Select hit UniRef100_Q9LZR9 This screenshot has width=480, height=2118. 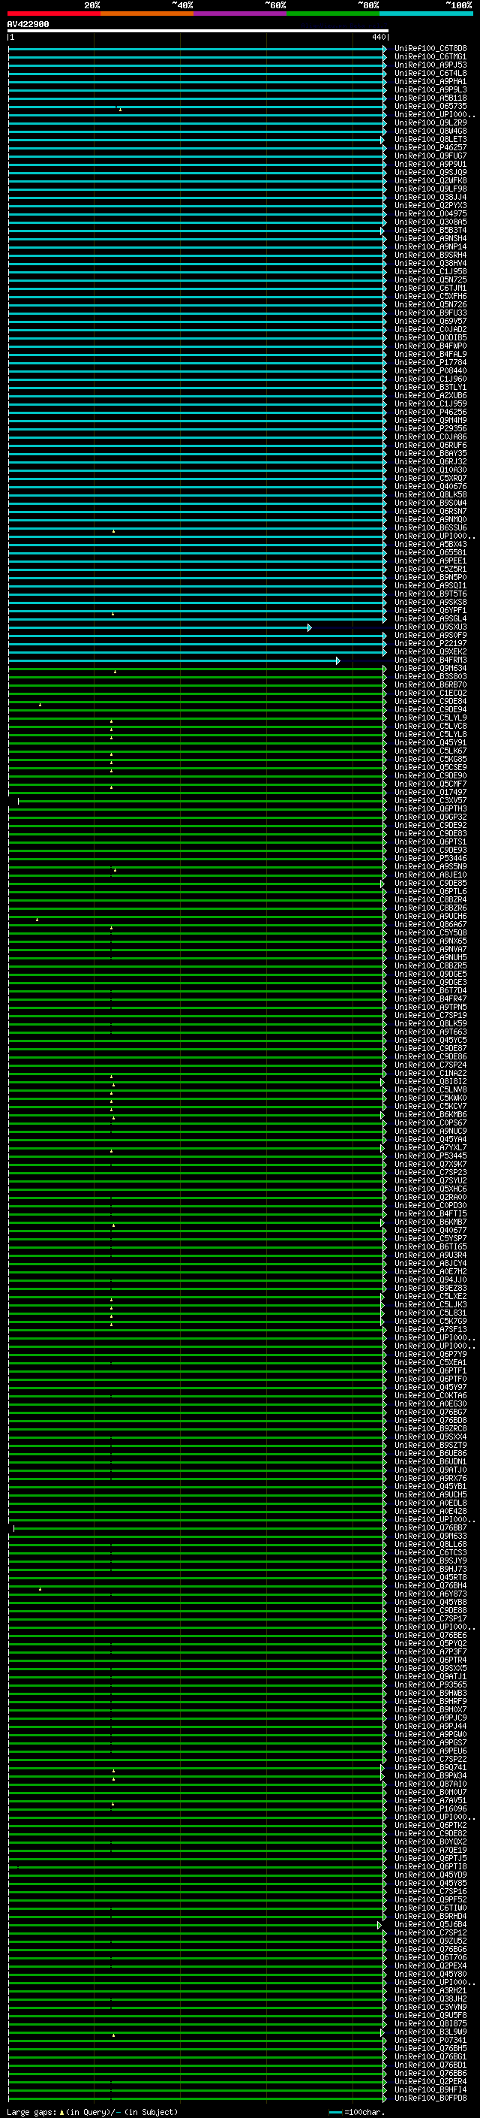tap(430, 122)
